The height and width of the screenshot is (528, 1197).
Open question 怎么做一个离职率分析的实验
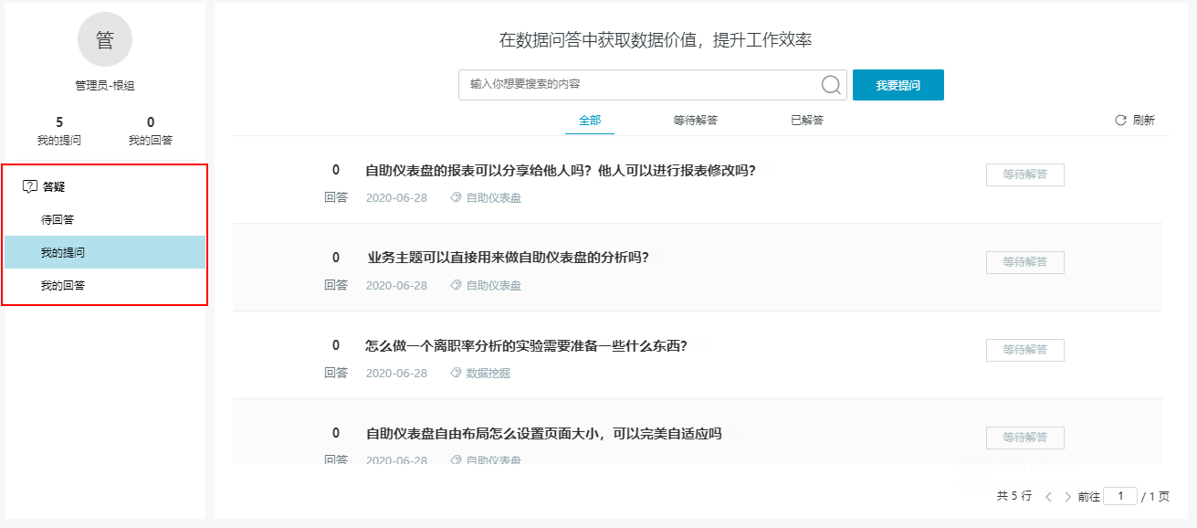click(526, 345)
